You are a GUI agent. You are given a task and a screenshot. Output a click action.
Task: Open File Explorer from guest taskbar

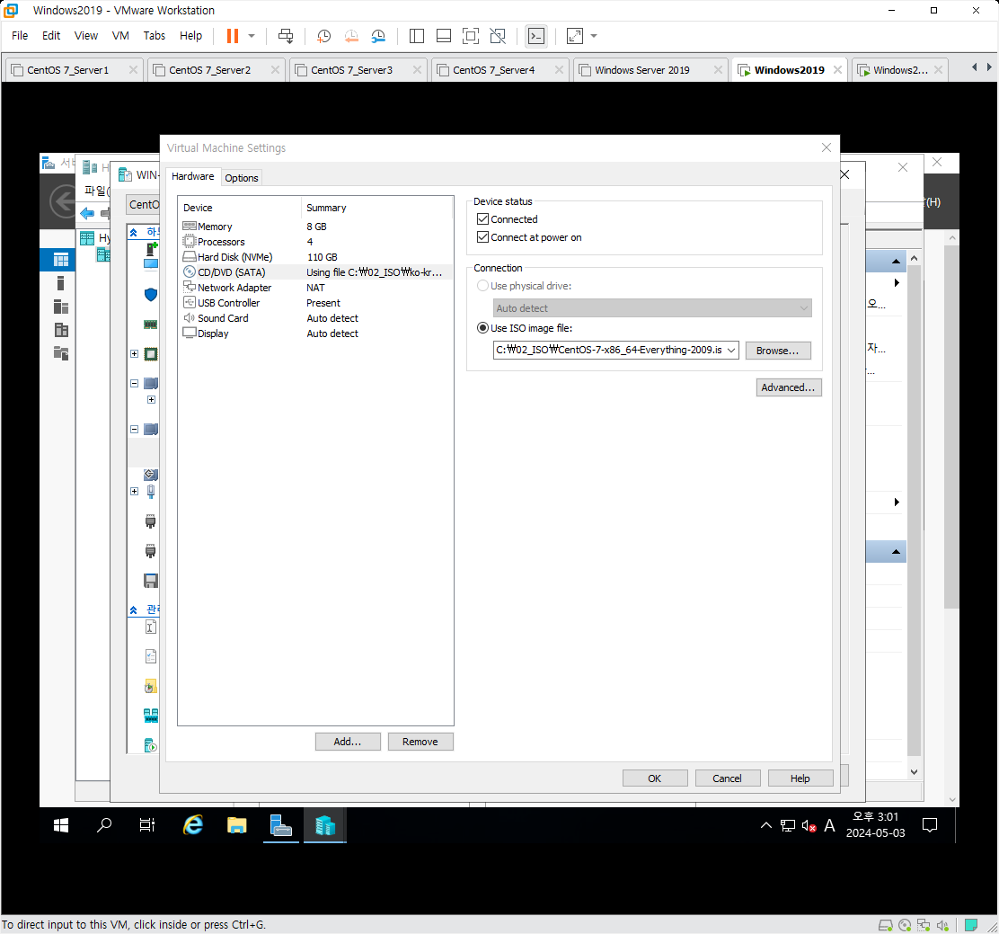pyautogui.click(x=237, y=825)
